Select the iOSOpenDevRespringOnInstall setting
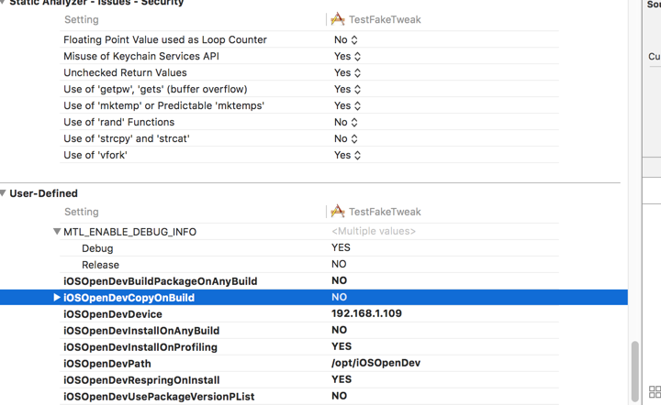This screenshot has height=405, width=661. pyautogui.click(x=141, y=380)
